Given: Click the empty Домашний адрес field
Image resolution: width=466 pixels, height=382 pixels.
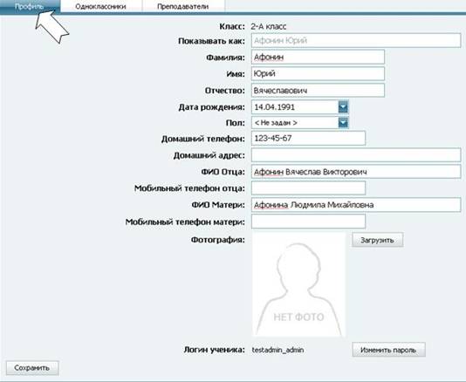Looking at the screenshot, I should [356, 155].
